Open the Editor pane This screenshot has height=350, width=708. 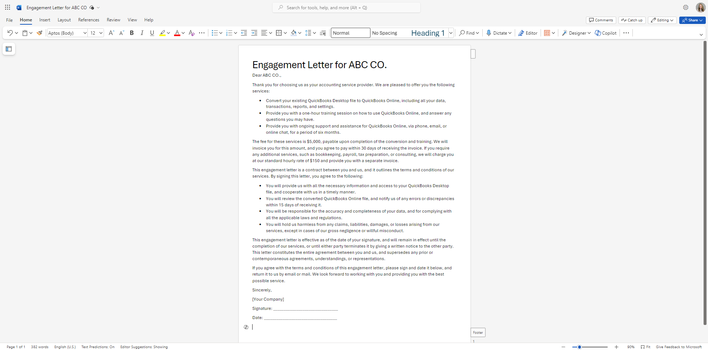click(x=528, y=33)
